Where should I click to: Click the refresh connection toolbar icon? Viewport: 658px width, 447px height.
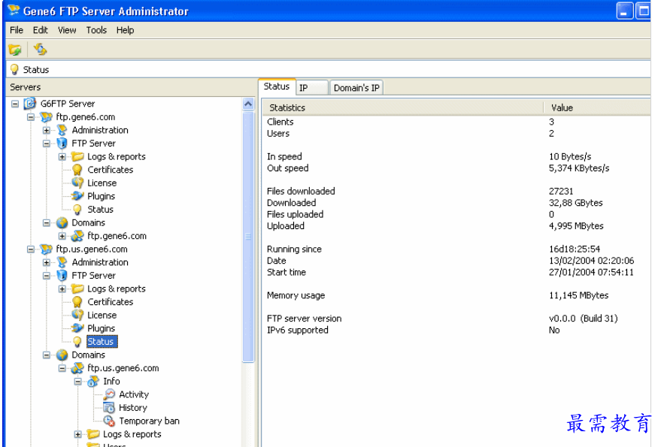(x=41, y=50)
